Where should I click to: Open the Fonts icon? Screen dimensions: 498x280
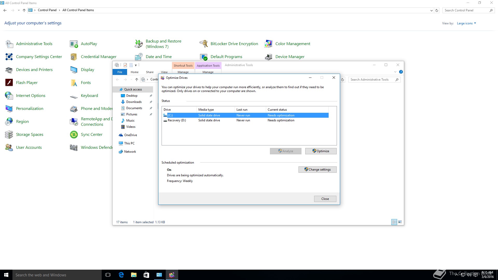(74, 83)
